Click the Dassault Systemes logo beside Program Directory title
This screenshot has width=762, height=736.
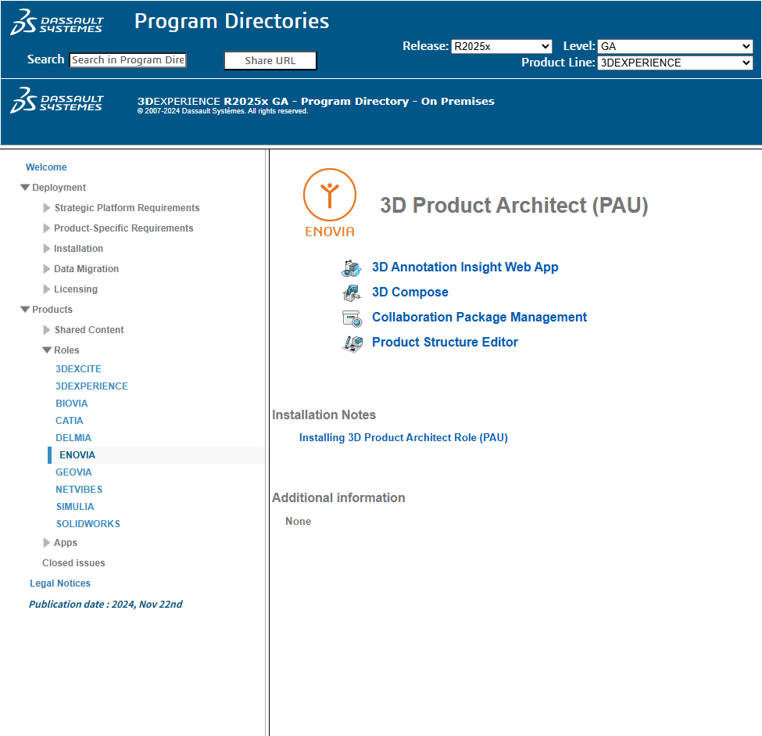pyautogui.click(x=56, y=100)
